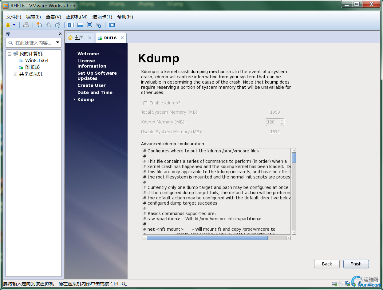Click the Total System Memory value 1999
This screenshot has width=383, height=290.
[275, 112]
